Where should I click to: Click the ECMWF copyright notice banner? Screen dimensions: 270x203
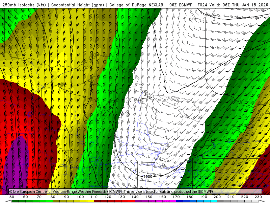click(135, 191)
